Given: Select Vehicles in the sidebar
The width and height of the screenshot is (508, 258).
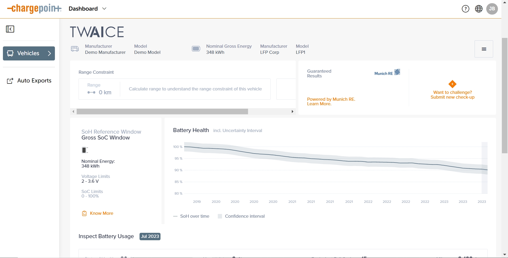Looking at the screenshot, I should pos(29,53).
